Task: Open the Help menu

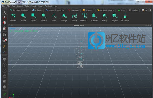Action: pyautogui.click(x=56, y=6)
